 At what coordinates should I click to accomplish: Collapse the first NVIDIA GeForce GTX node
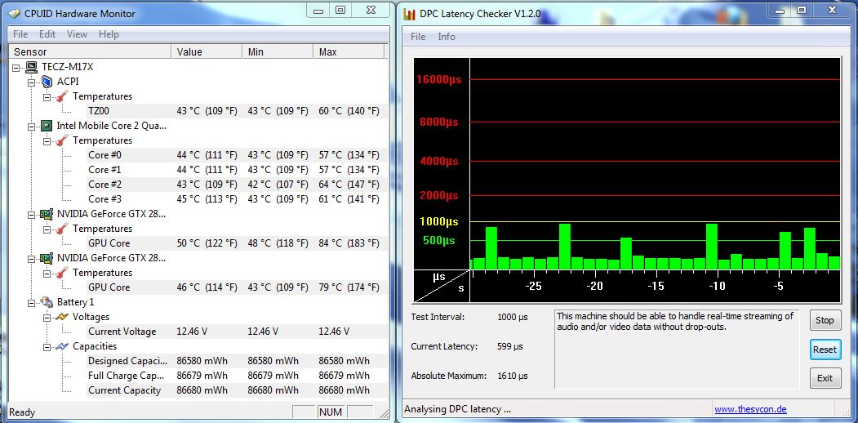click(x=31, y=215)
